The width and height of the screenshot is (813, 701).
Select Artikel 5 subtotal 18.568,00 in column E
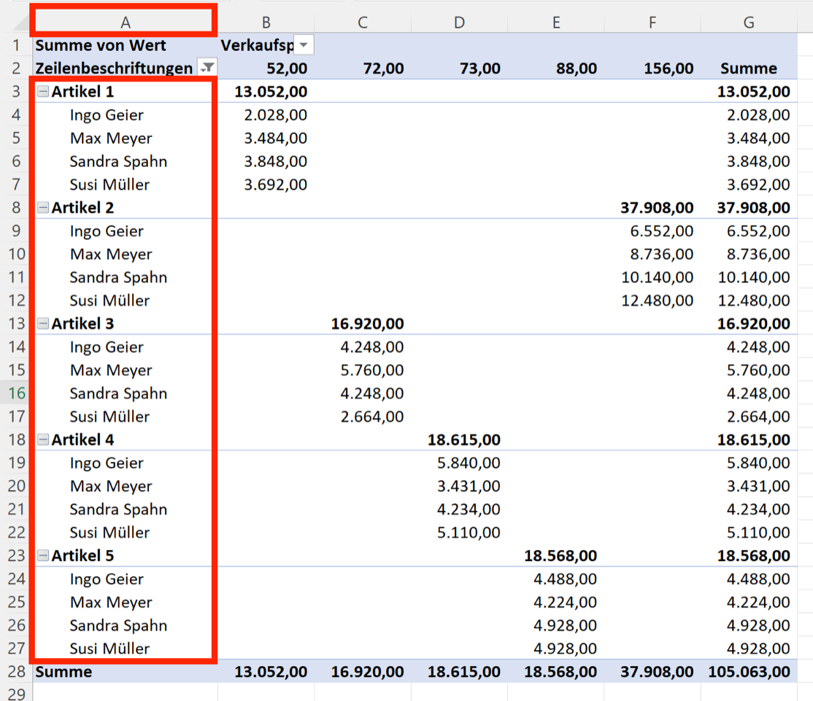coord(560,557)
